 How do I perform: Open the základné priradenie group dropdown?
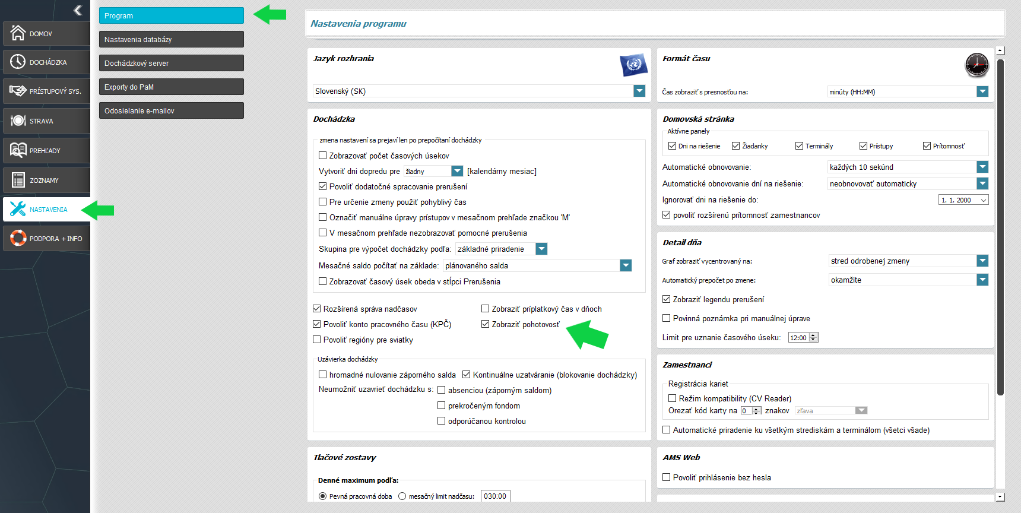click(541, 249)
